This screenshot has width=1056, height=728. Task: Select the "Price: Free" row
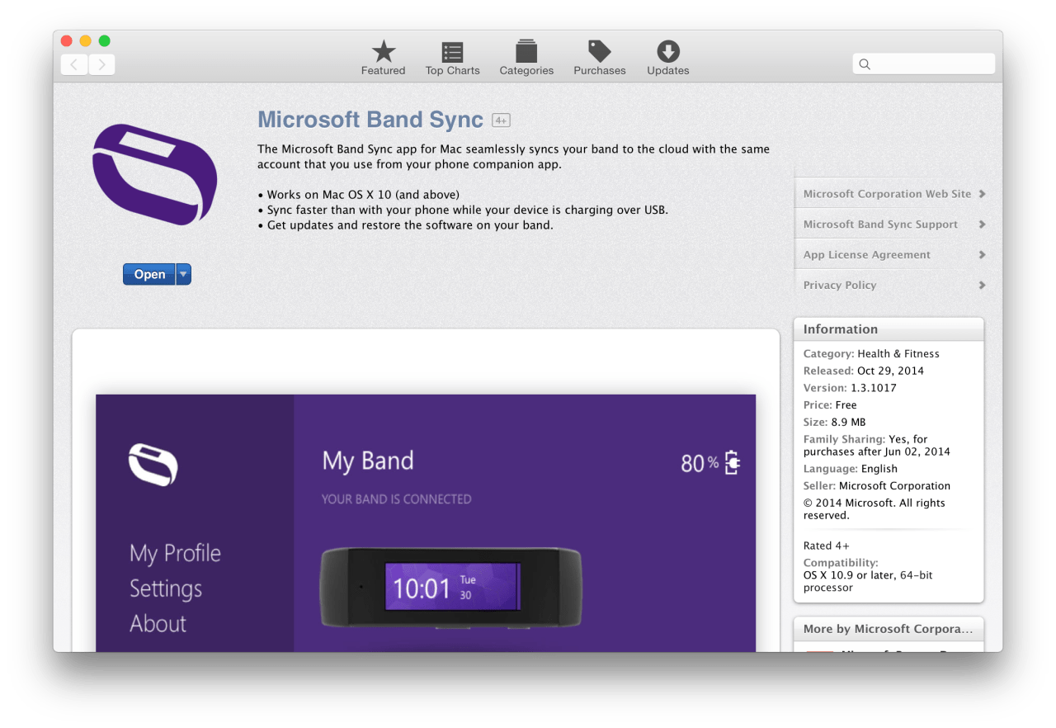point(830,405)
